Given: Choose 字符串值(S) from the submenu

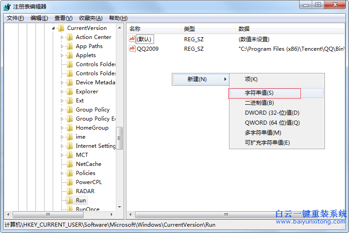Looking at the screenshot, I should coord(259,93).
